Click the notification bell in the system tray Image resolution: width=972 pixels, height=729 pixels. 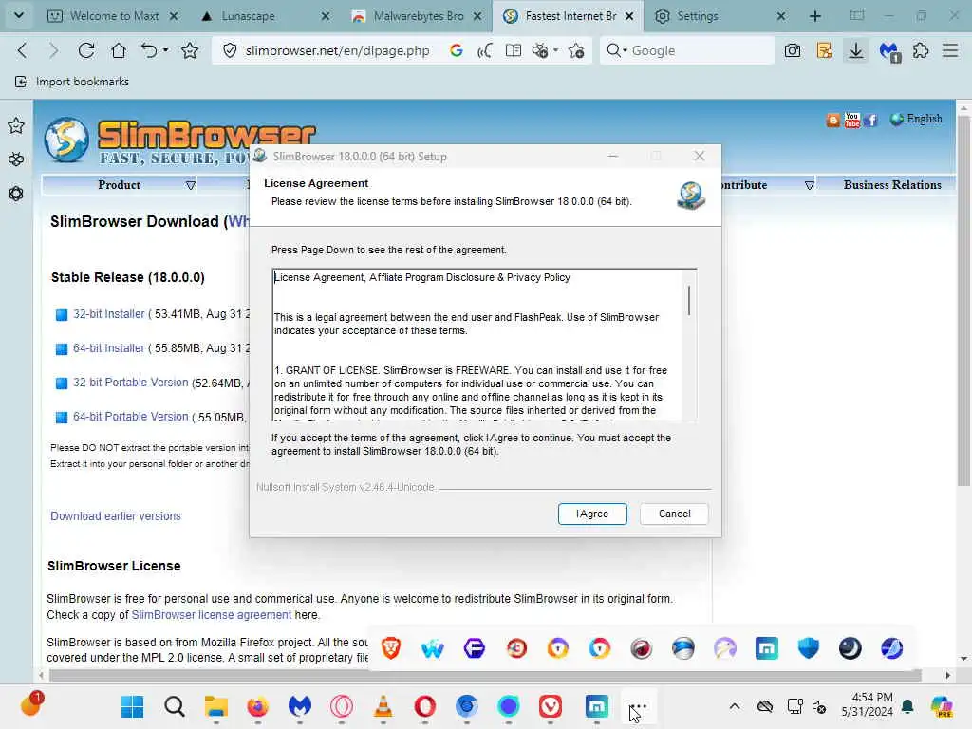pos(907,706)
